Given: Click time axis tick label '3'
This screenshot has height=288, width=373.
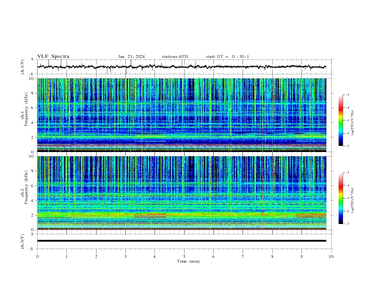Looking at the screenshot, I should (125, 256).
